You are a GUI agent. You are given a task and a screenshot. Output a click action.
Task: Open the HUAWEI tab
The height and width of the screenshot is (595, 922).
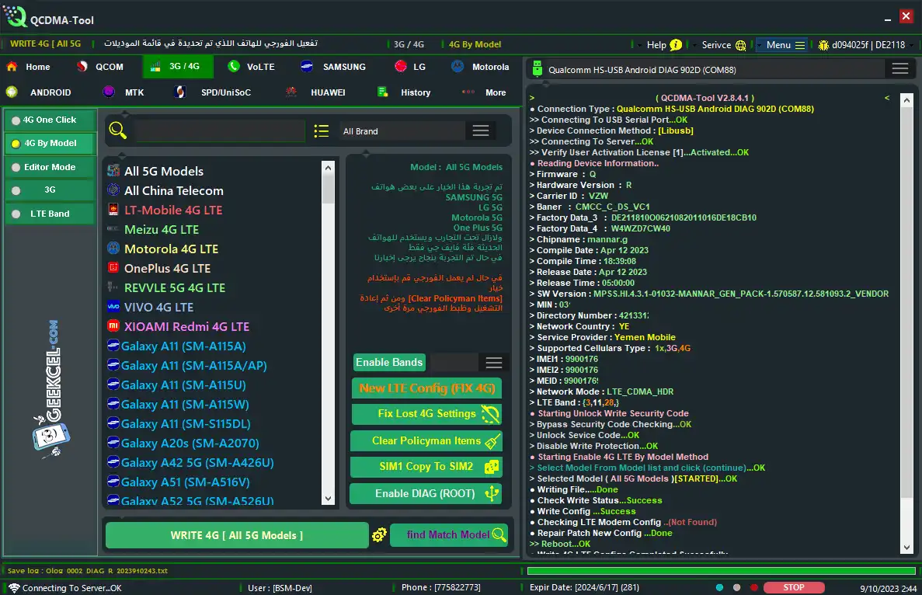317,92
